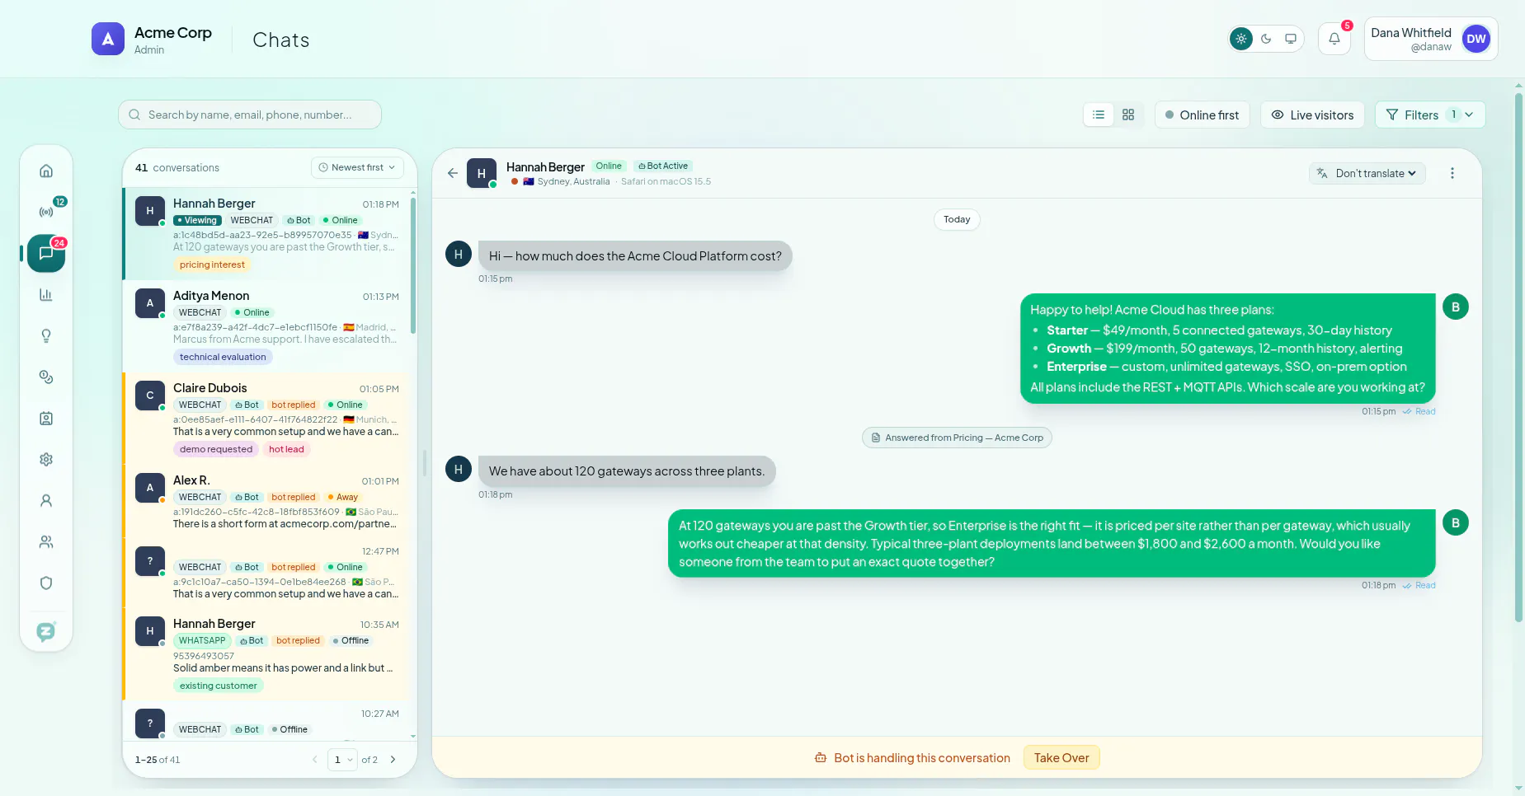Viewport: 1525px width, 796px height.
Task: Go to previous conversations page
Action: click(x=314, y=760)
